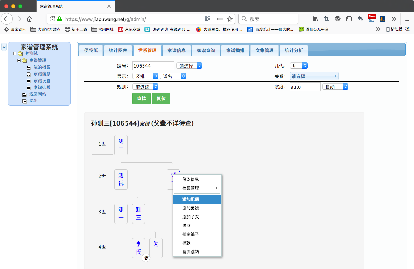Show more bookmarks with the chevron
This screenshot has width=414, height=269.
click(378, 29)
